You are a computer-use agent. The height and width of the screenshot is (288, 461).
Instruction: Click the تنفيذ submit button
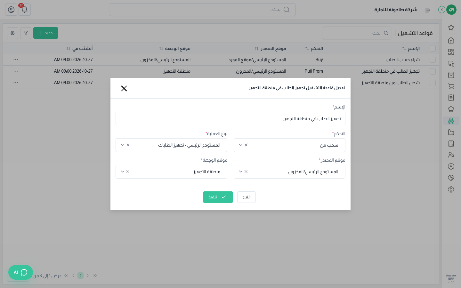[218, 197]
